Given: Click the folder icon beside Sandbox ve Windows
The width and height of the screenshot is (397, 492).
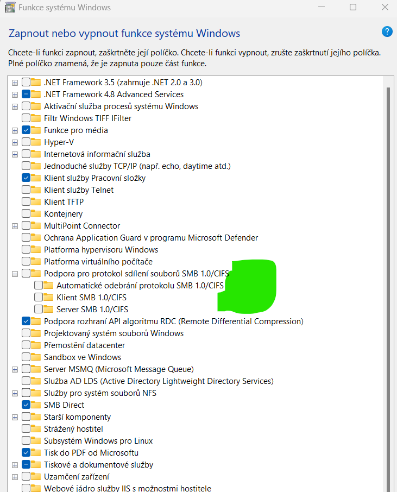Looking at the screenshot, I should pos(36,357).
